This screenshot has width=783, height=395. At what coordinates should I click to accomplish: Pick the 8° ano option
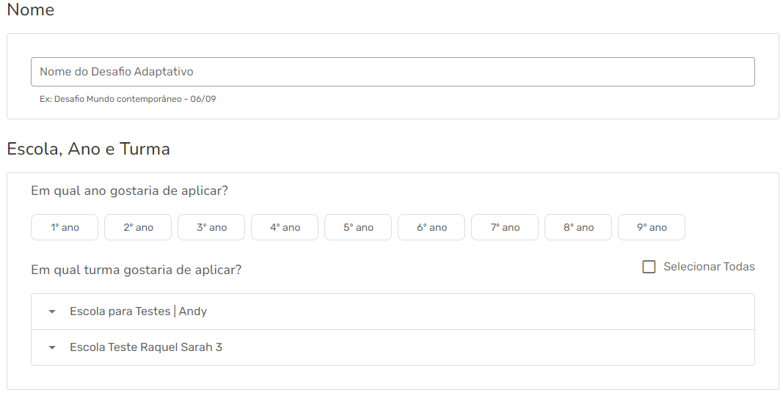(x=578, y=227)
